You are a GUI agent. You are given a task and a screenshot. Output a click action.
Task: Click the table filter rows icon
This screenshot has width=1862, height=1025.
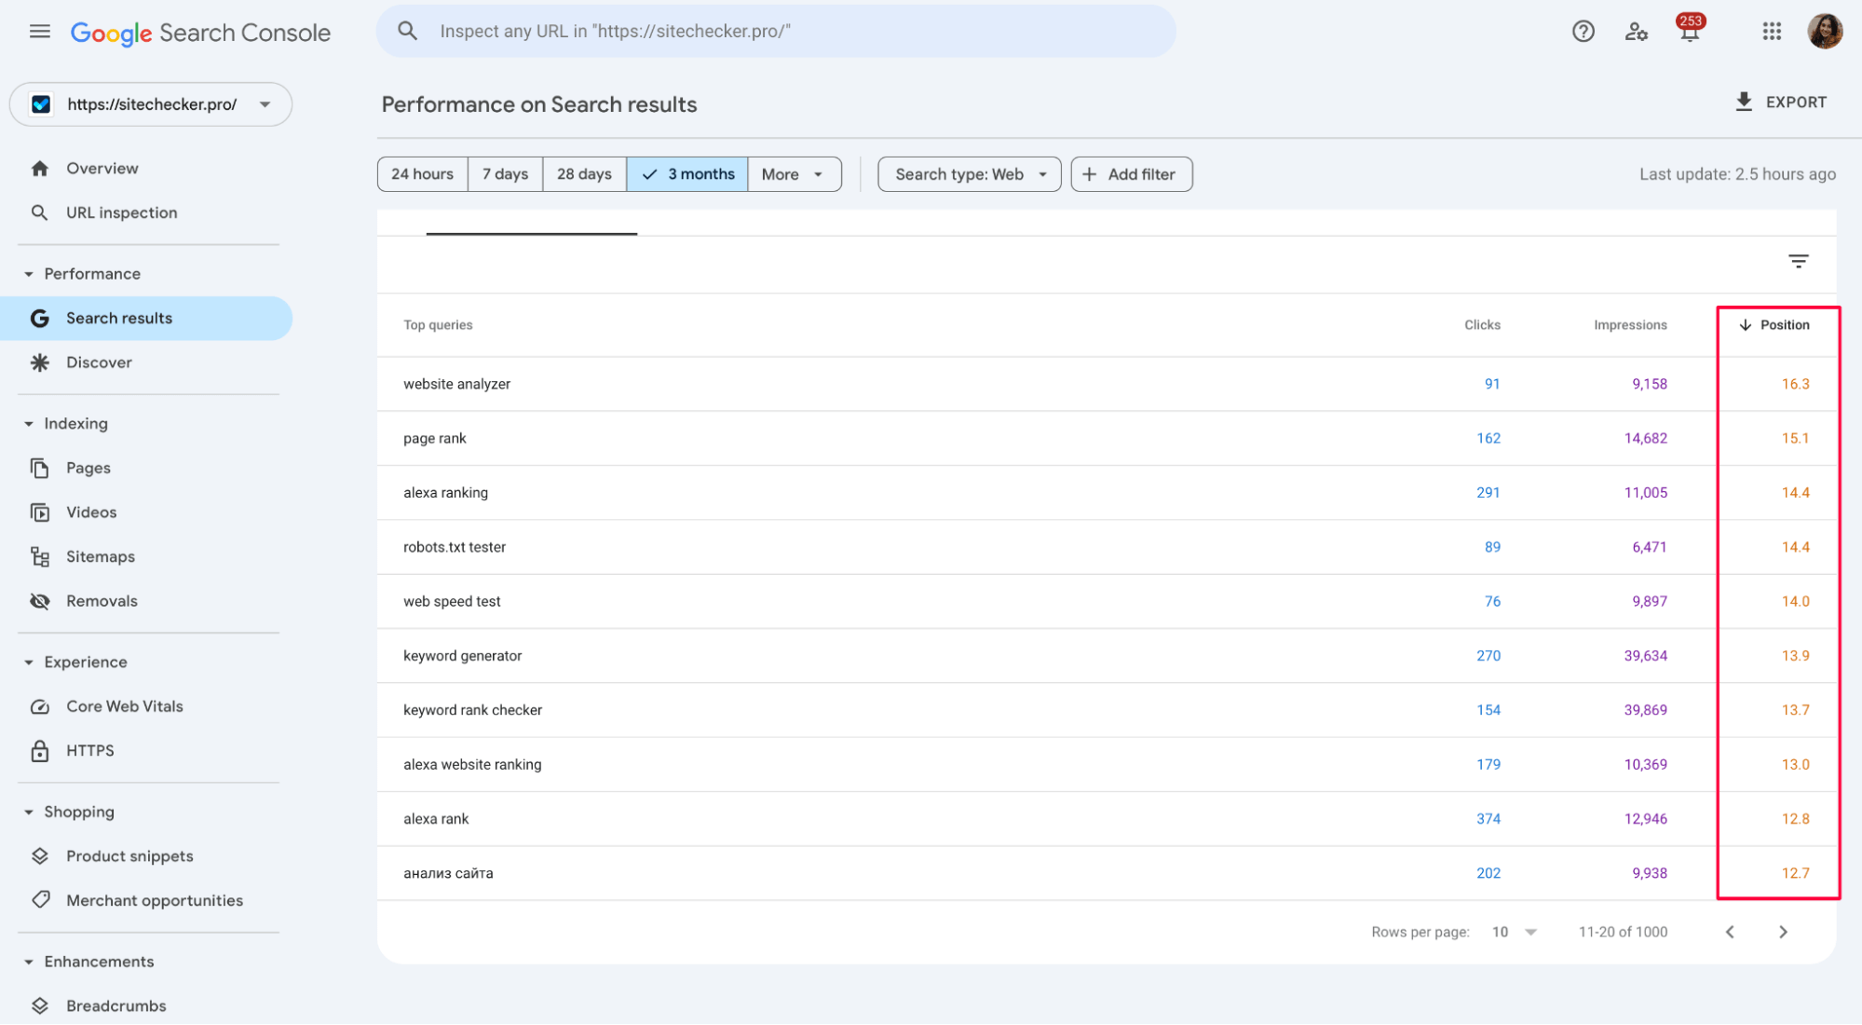(x=1798, y=262)
